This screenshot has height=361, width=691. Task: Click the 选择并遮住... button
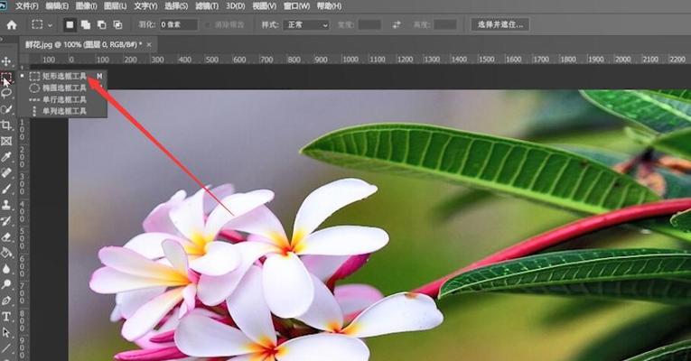pos(500,24)
